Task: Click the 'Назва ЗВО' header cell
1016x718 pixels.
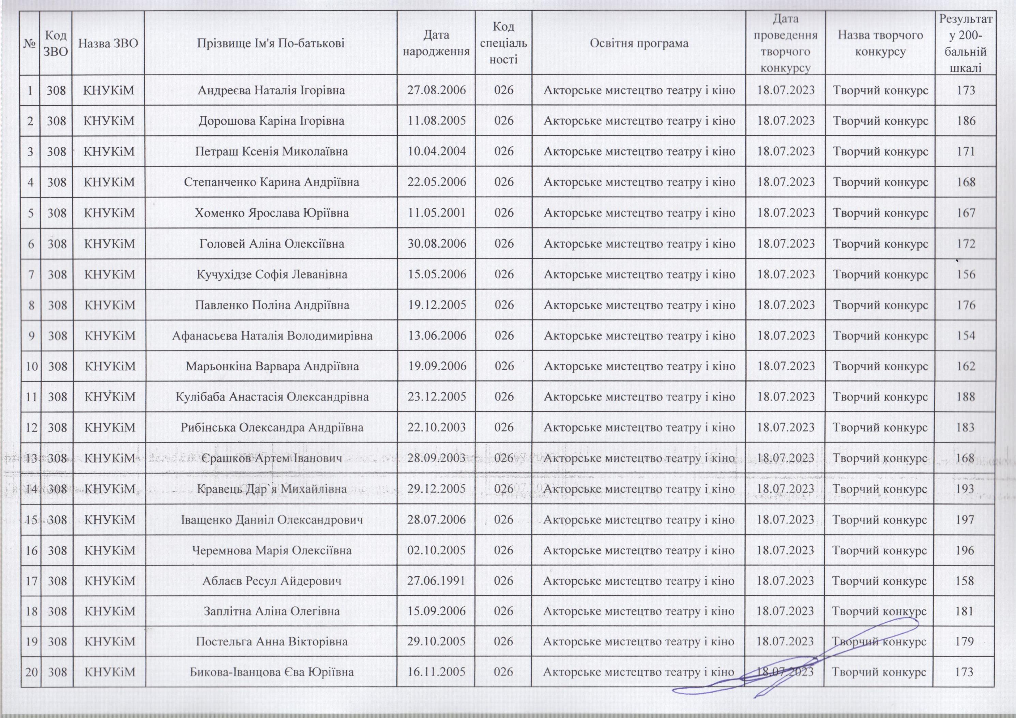Action: point(108,43)
